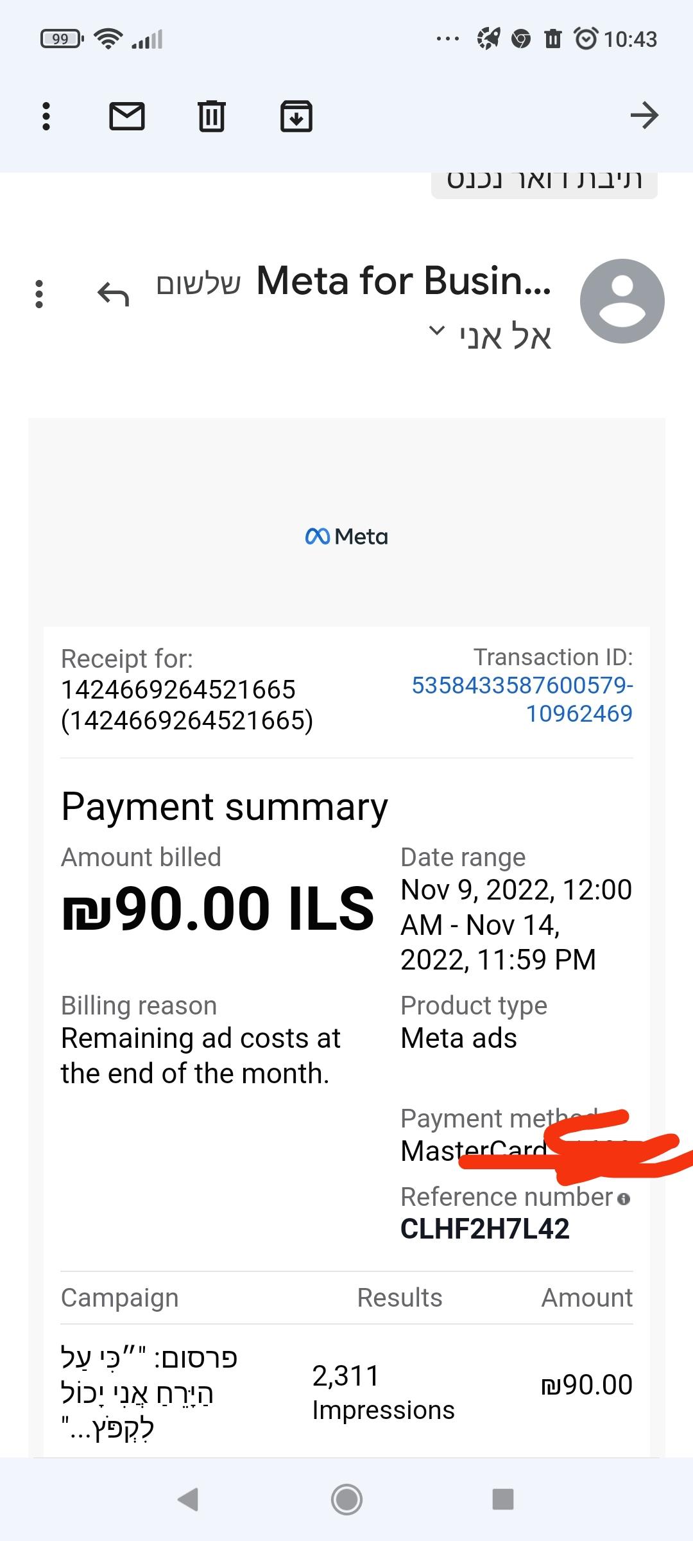Viewport: 693px width, 1541px height.
Task: Tap the campaign name in Hebrew
Action: point(149,1393)
